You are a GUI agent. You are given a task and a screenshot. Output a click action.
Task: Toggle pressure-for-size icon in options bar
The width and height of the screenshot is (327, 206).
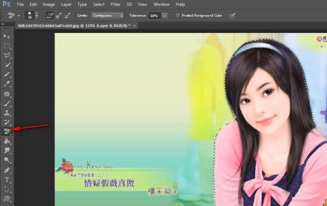(232, 16)
